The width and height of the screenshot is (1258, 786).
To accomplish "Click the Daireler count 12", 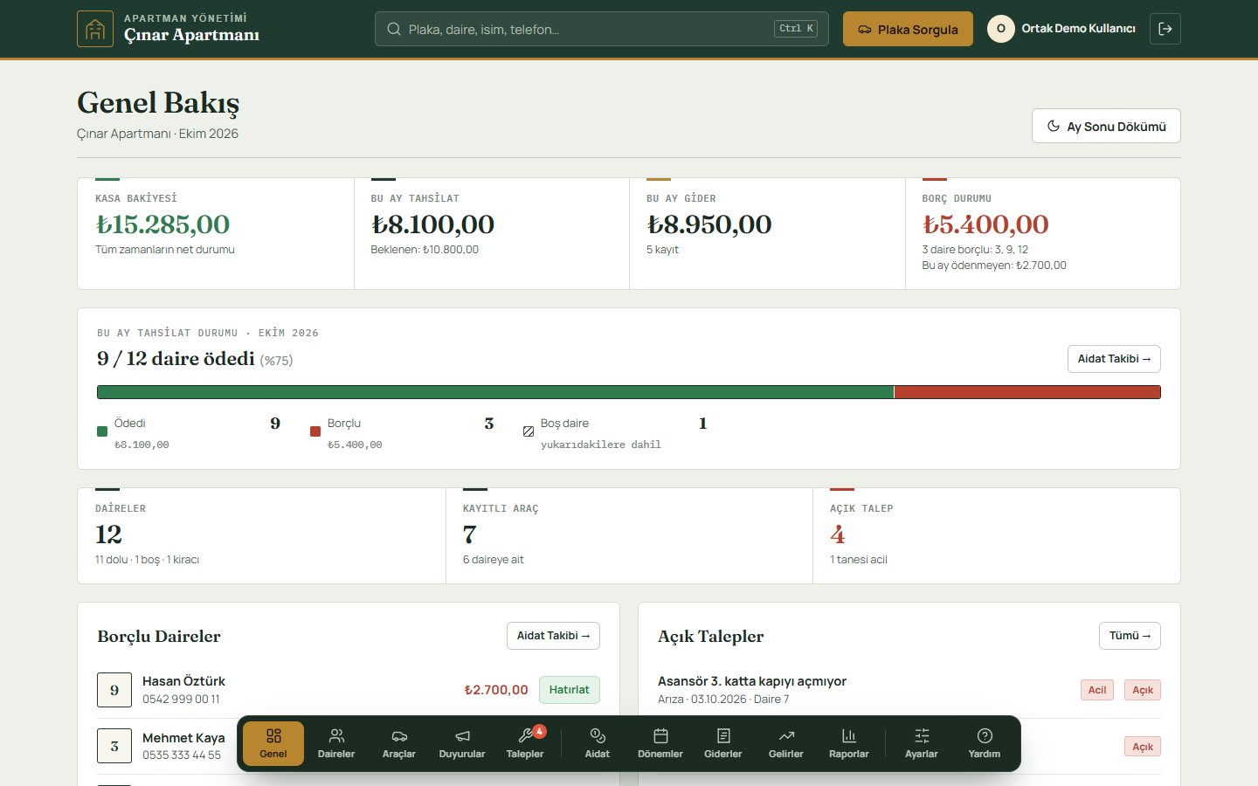I will pyautogui.click(x=108, y=534).
